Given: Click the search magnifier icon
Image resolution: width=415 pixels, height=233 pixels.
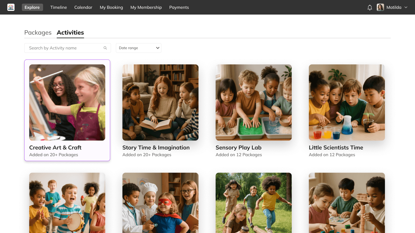Looking at the screenshot, I should [x=105, y=48].
